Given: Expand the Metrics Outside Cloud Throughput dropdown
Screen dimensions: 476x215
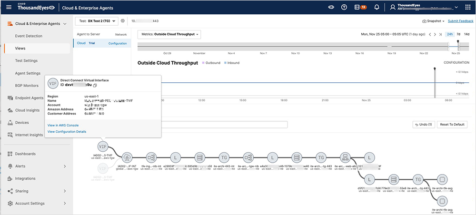Looking at the screenshot, I should point(169,34).
